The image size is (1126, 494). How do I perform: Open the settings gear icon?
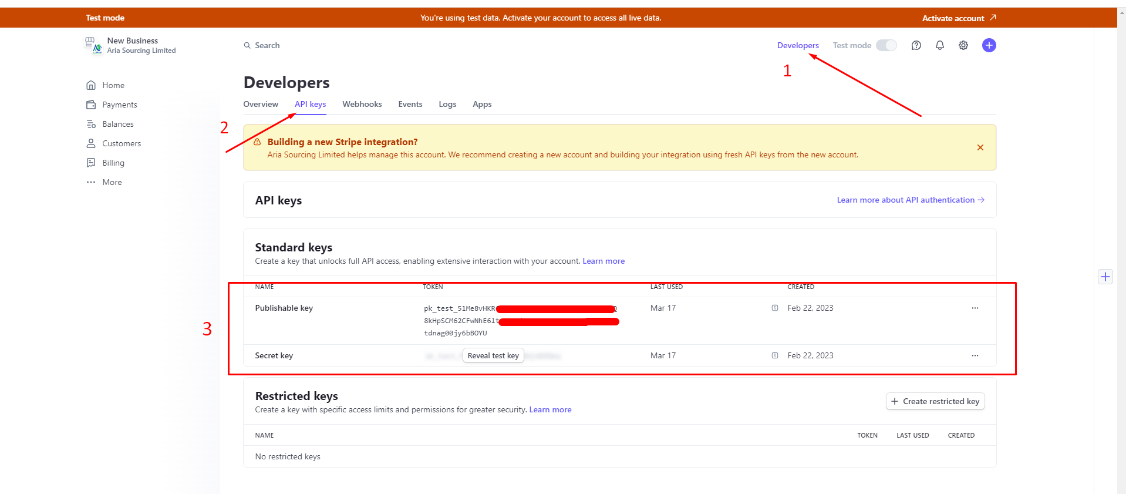(963, 45)
